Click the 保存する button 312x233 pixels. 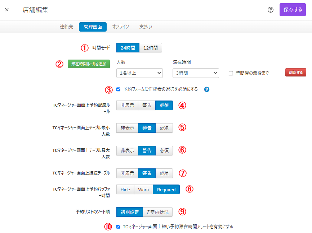[x=293, y=10]
